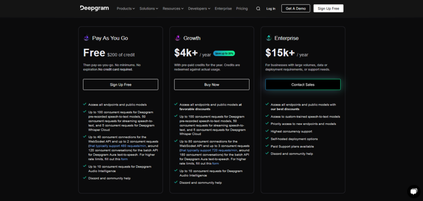Screen dimensions: 423x201
Task: Click the Deepgram logo
Action: pyautogui.click(x=95, y=8)
